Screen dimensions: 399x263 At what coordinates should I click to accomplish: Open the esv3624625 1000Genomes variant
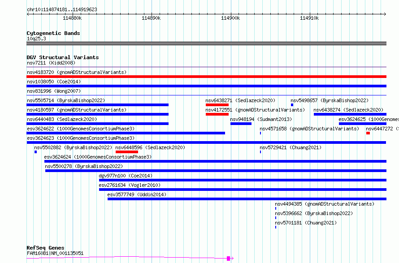pos(363,124)
